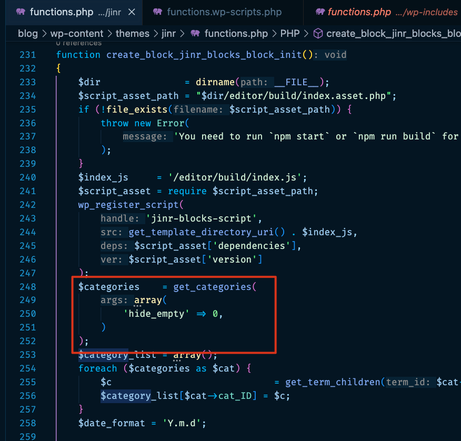Select 'functions.php' in the breadcrumb

coord(236,34)
